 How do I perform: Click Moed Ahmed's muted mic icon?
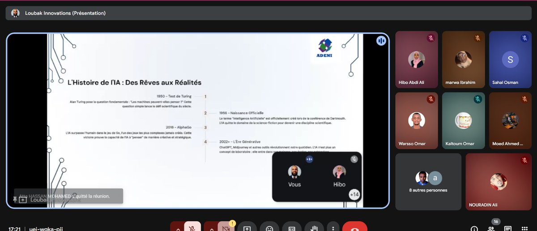tap(524, 99)
